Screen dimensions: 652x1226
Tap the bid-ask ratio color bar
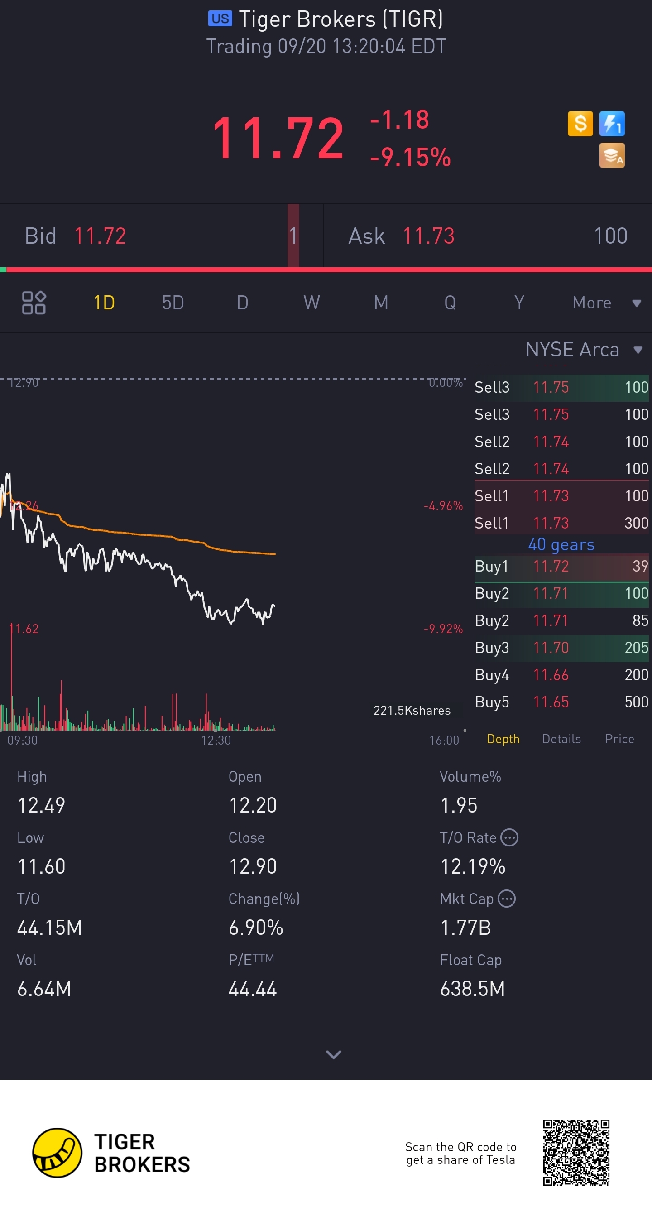[326, 270]
